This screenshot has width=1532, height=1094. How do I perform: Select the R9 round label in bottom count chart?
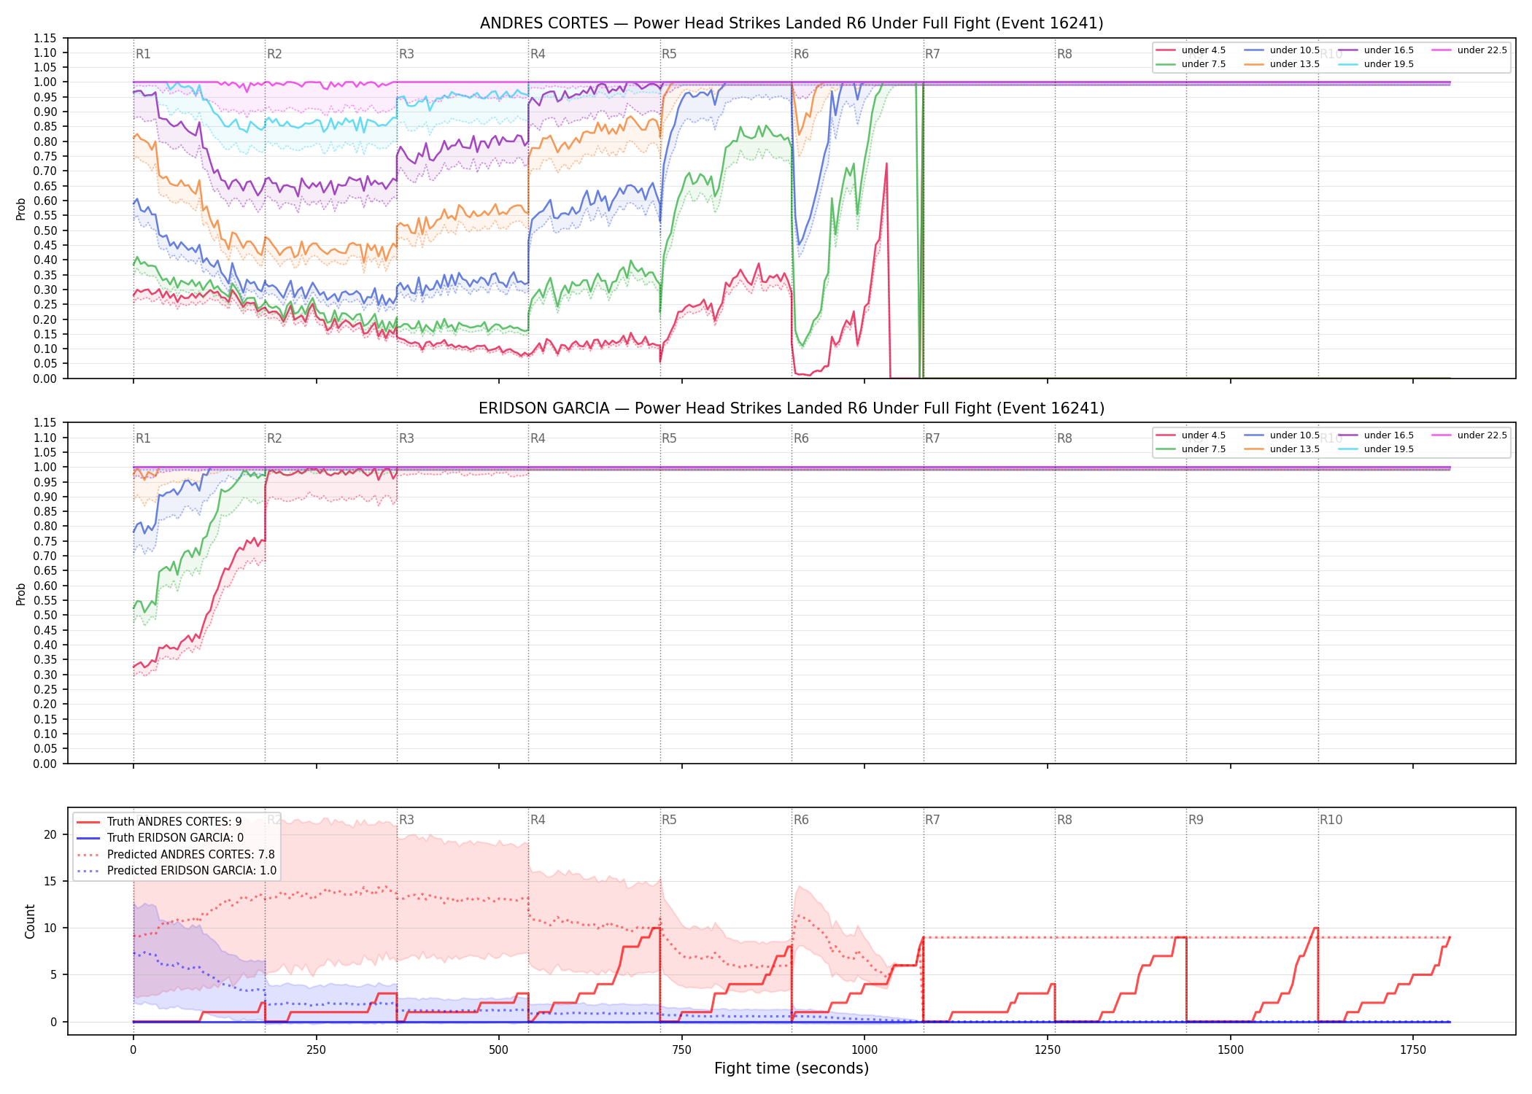[x=1196, y=820]
